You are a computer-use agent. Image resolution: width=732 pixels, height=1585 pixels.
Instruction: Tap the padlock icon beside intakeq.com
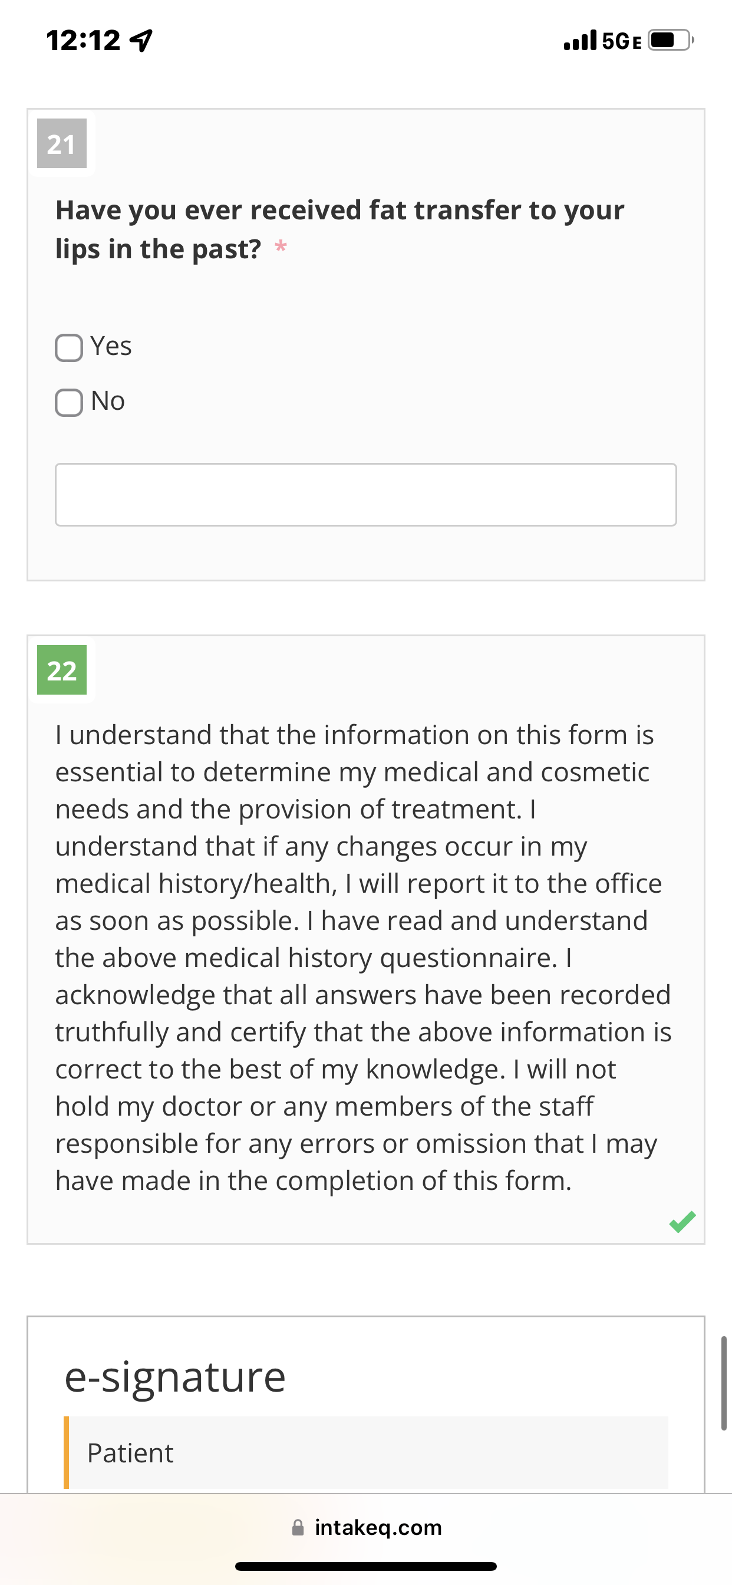tap(298, 1527)
